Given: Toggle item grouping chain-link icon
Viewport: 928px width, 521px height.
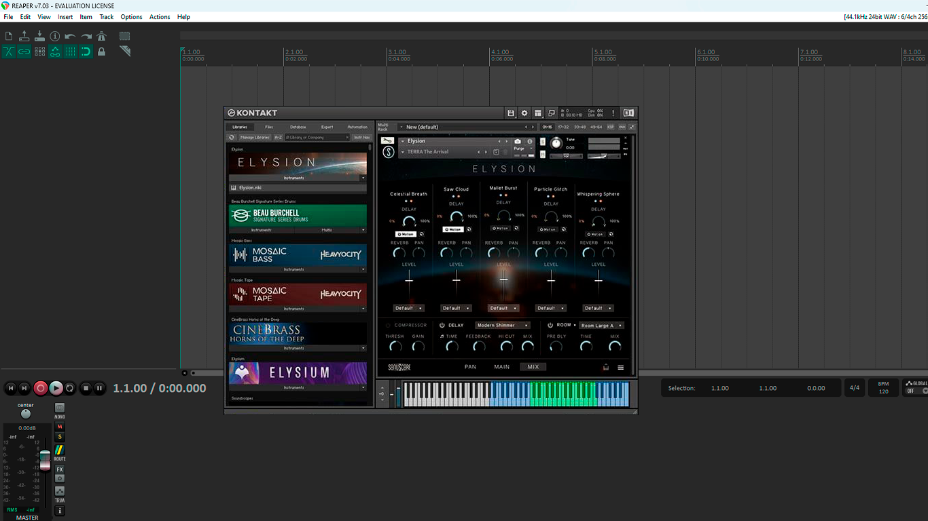Looking at the screenshot, I should [x=24, y=52].
